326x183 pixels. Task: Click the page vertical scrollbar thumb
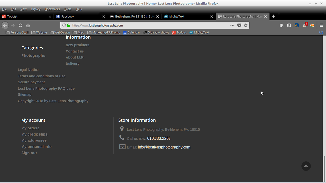click(324, 169)
